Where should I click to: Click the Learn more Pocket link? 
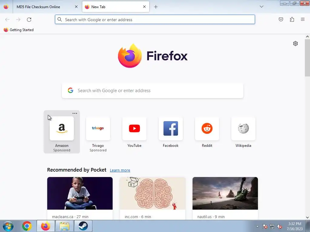120,170
